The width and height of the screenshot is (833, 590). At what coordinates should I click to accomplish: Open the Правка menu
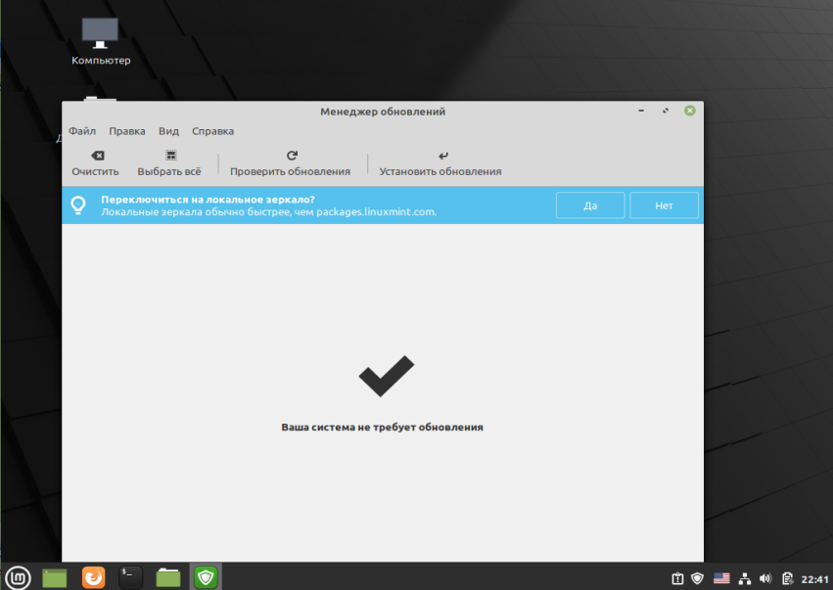point(127,131)
